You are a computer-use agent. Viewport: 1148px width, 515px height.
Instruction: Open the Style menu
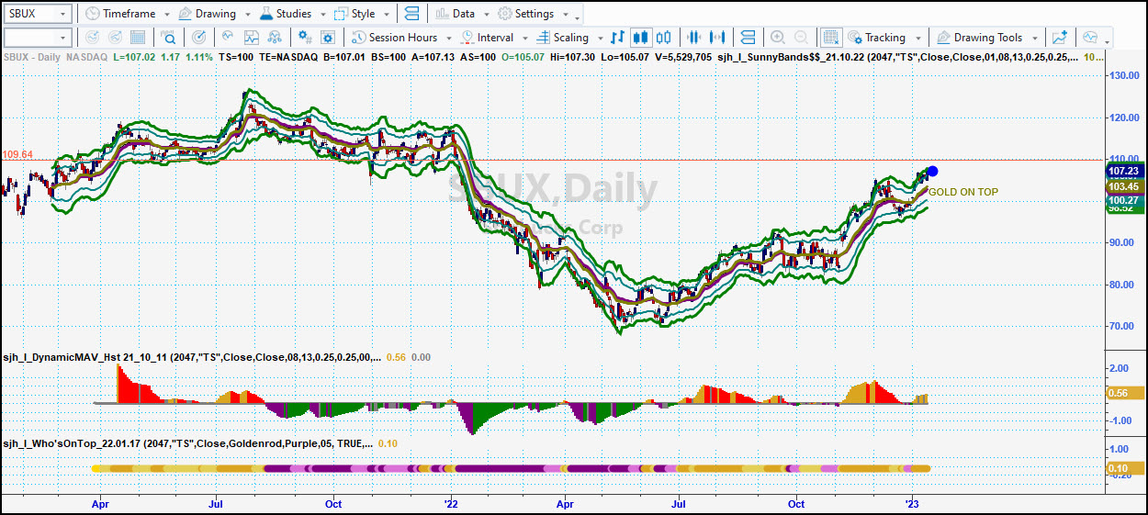point(355,14)
